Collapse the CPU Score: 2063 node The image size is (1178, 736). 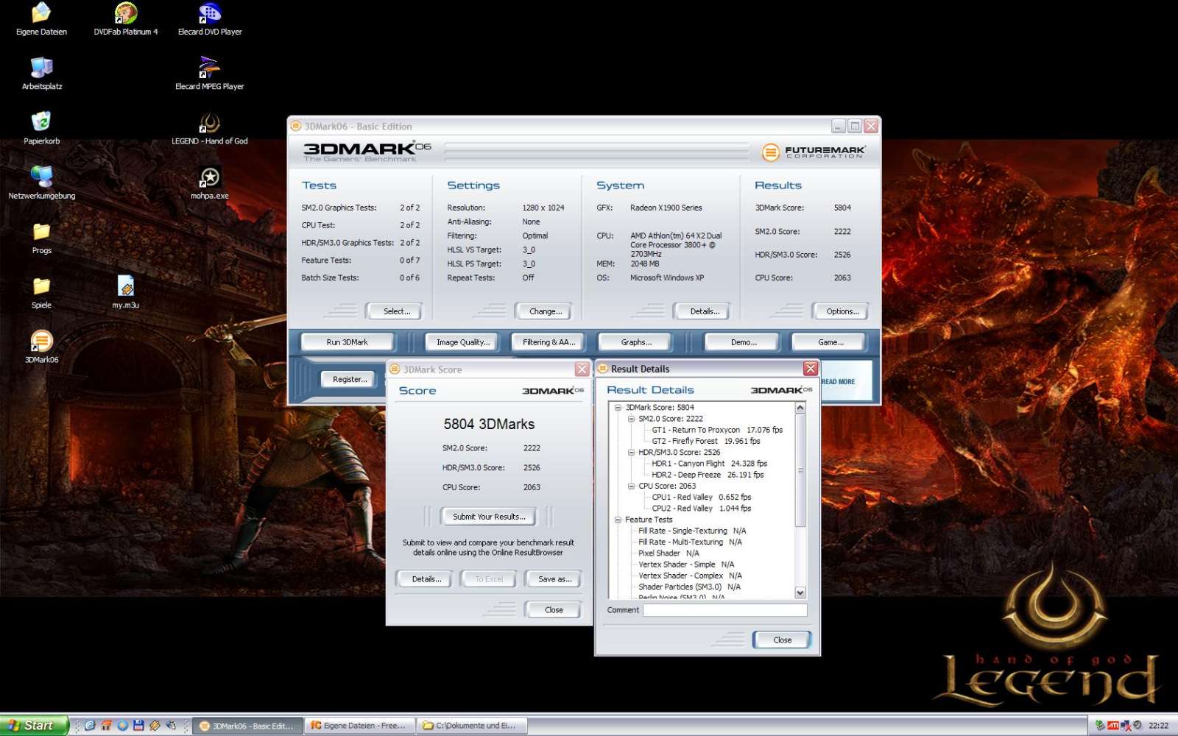pyautogui.click(x=631, y=486)
